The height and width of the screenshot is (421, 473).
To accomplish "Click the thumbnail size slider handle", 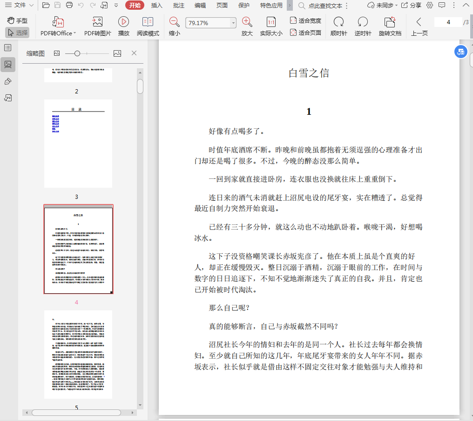I will click(x=77, y=53).
